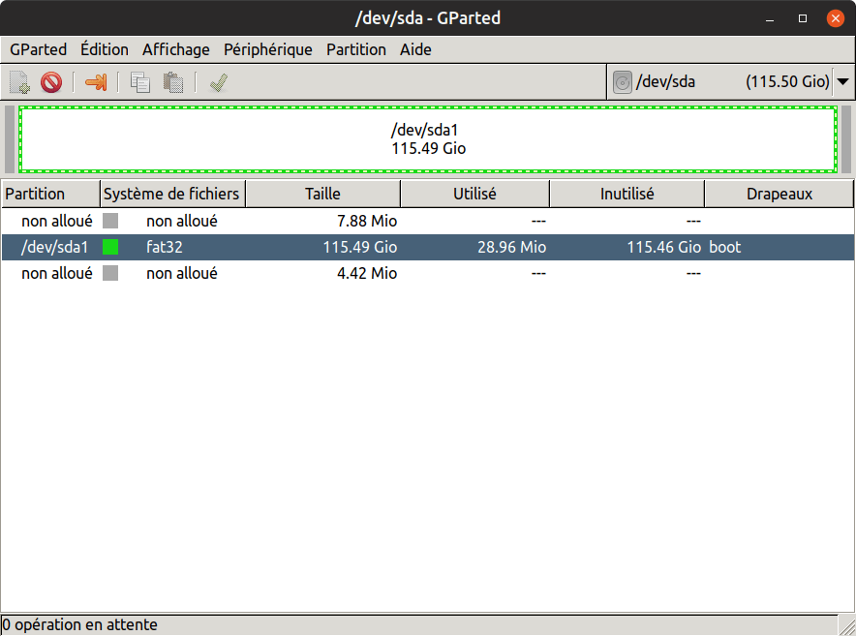Click the 115.46 Gio unused cell
Image resolution: width=856 pixels, height=636 pixels.
pos(664,247)
